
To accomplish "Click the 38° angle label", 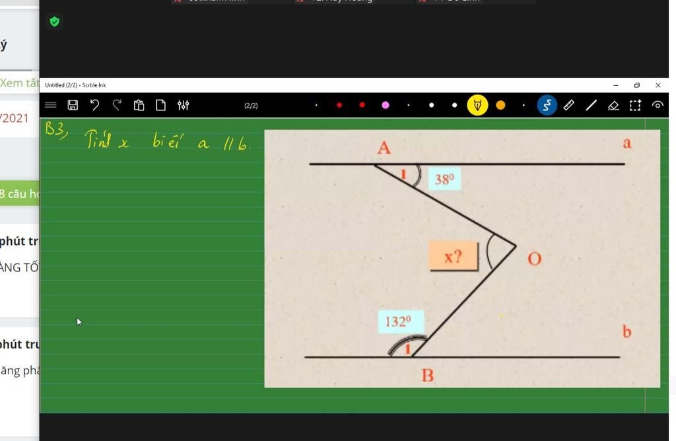I will pyautogui.click(x=444, y=179).
